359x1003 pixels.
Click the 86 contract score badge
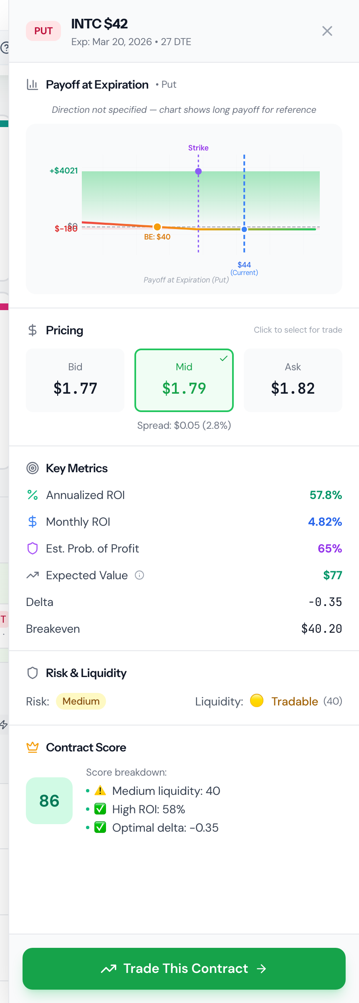point(49,801)
